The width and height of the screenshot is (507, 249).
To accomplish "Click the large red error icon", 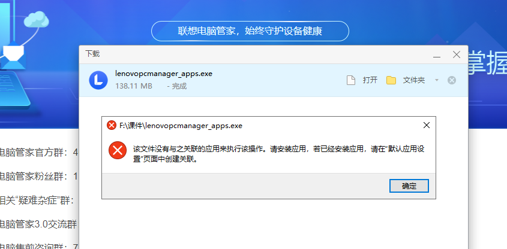I will 118,150.
